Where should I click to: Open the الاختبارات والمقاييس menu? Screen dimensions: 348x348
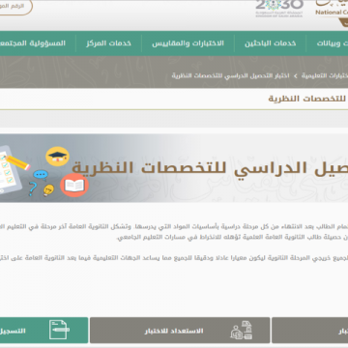[188, 43]
